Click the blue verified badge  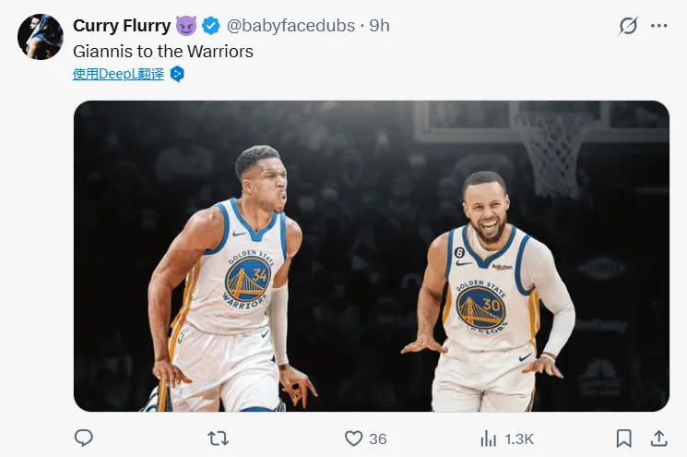[x=211, y=26]
